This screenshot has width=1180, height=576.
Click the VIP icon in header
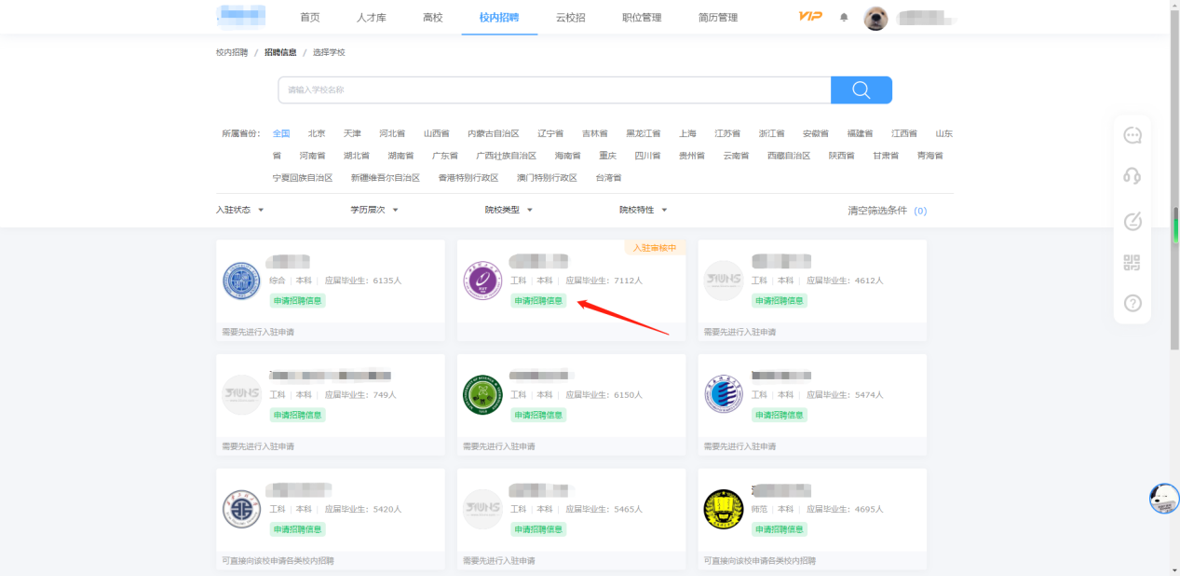pyautogui.click(x=809, y=17)
